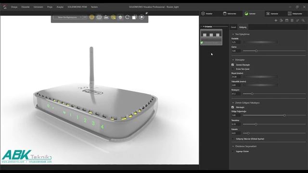Viewport: 308px width, 173px height.
Task: Click the Boyut (metre) value field
Action: (236, 77)
